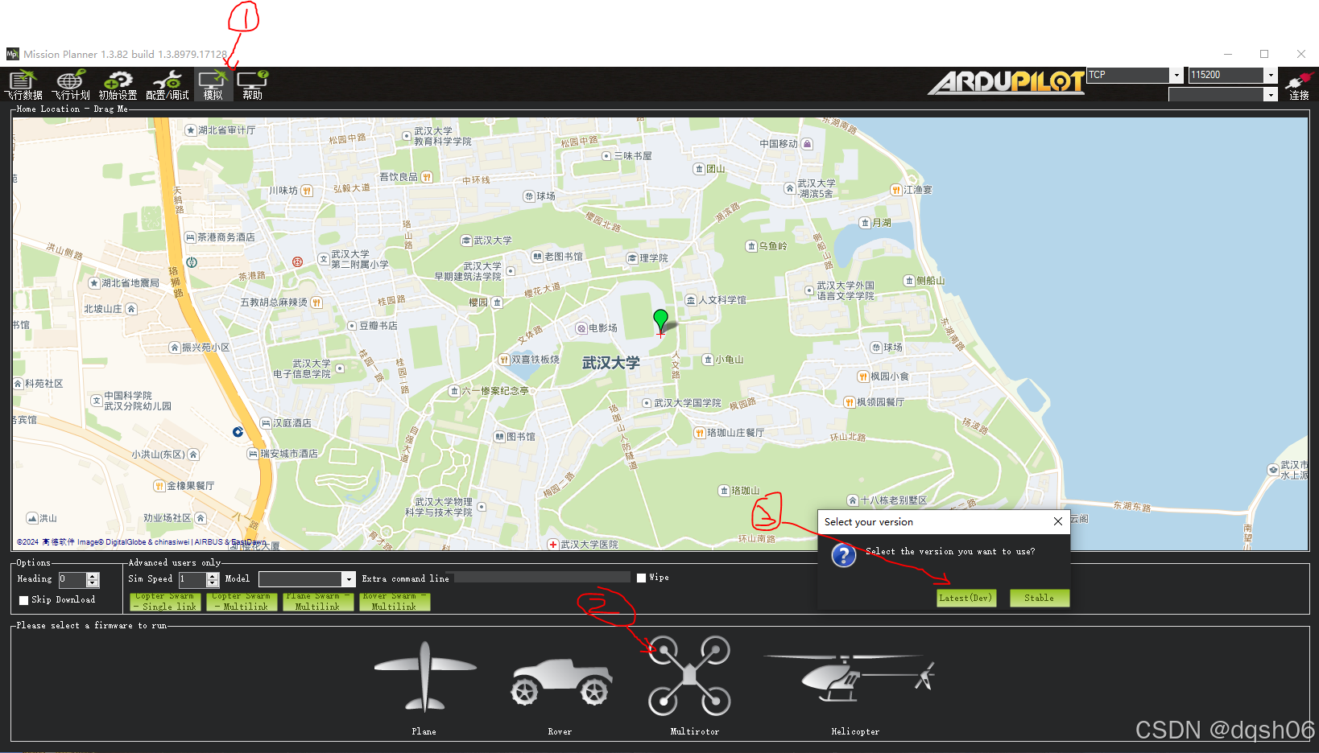Select the Plane firmware icon
This screenshot has height=753, width=1319.
coord(424,677)
